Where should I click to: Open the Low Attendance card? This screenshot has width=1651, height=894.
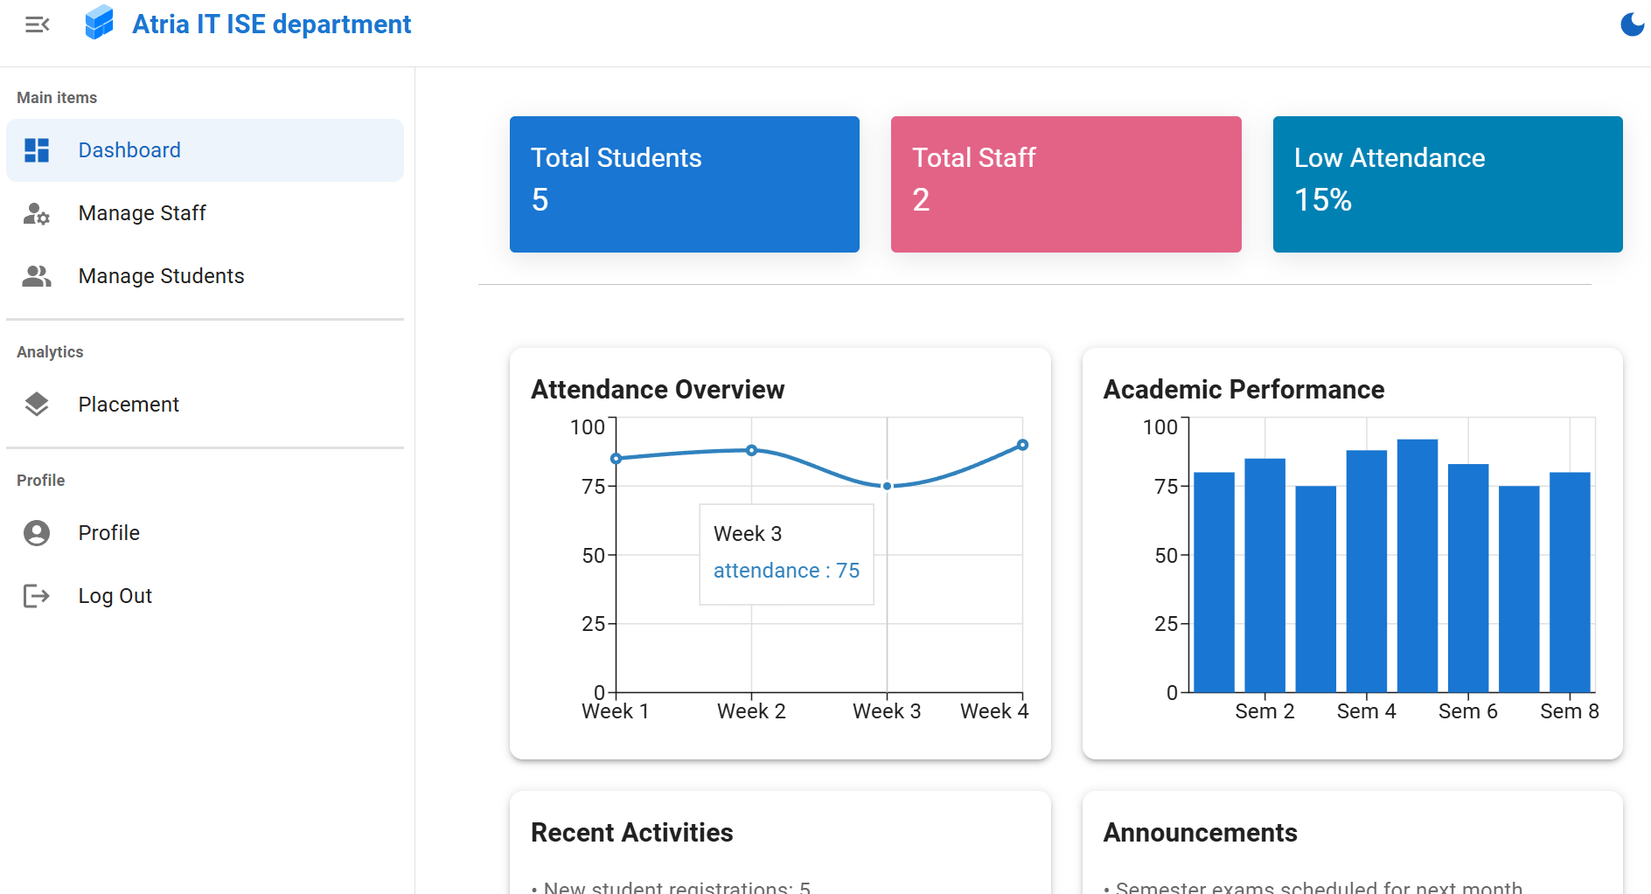coord(1448,184)
